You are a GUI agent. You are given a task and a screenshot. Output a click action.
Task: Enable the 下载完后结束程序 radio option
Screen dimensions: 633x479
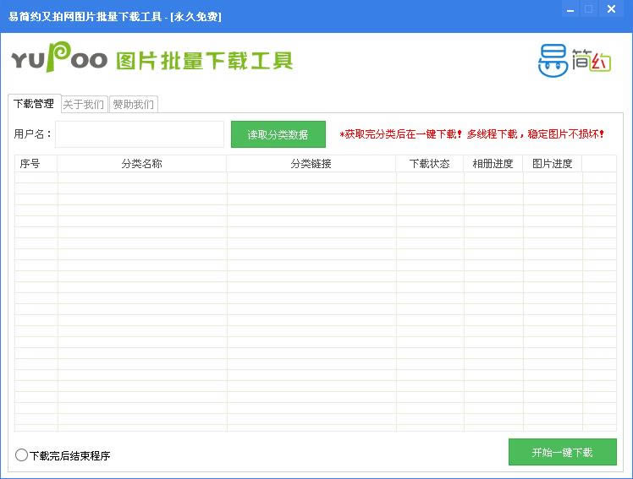[x=22, y=455]
